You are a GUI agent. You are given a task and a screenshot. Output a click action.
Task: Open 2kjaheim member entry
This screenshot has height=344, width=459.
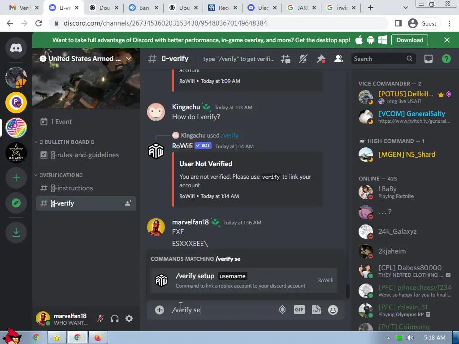405,251
